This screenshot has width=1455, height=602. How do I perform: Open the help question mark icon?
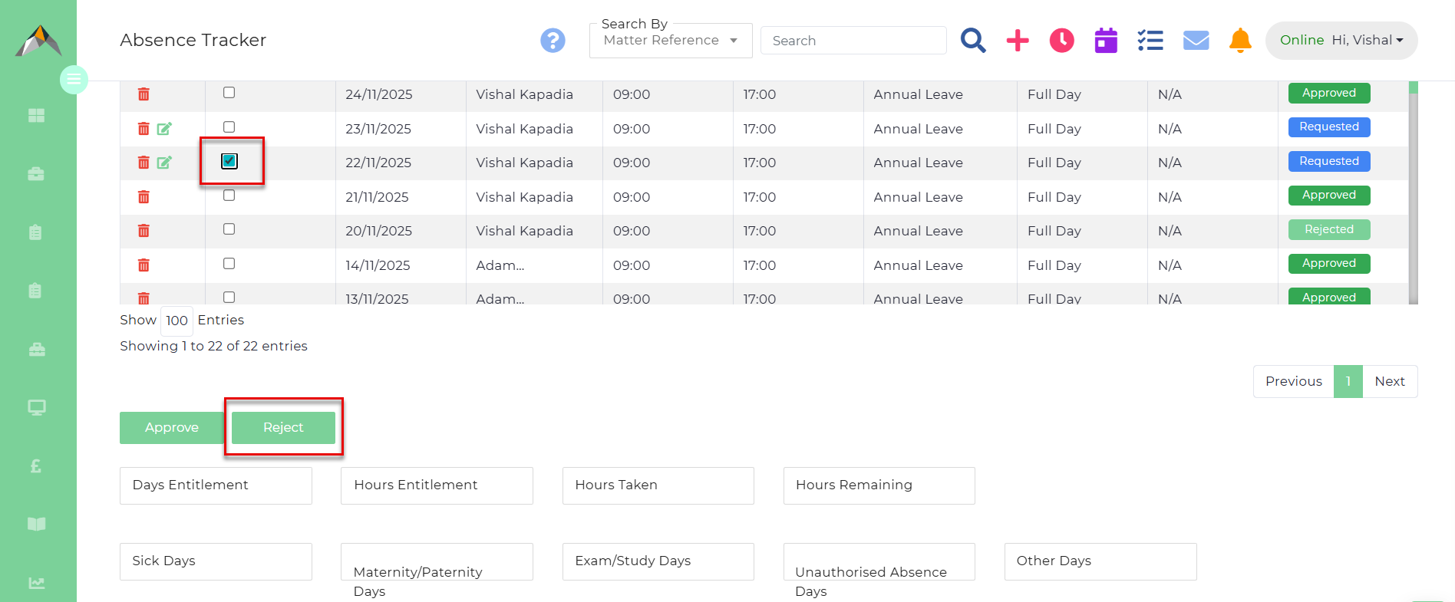click(x=553, y=41)
